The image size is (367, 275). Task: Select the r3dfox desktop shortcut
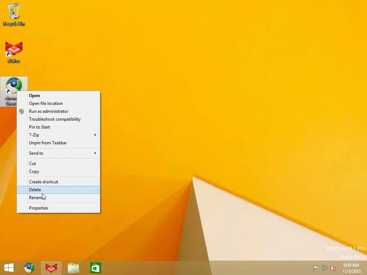(x=14, y=52)
